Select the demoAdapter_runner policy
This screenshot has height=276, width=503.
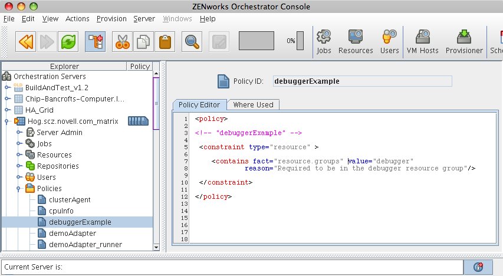85,245
